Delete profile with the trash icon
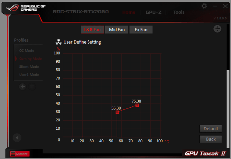 [32, 86]
